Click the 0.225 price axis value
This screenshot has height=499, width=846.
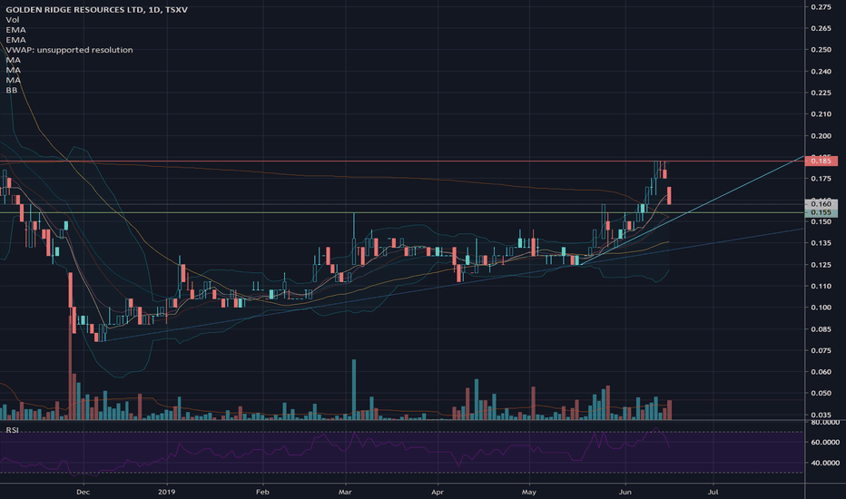(821, 93)
